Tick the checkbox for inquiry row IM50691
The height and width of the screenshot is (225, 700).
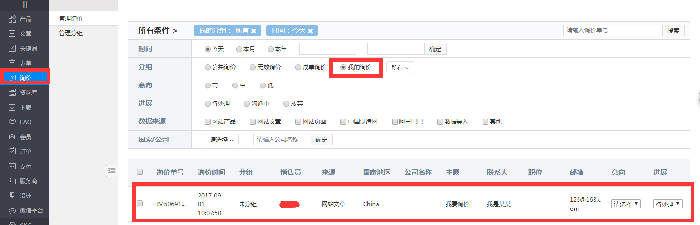(140, 203)
